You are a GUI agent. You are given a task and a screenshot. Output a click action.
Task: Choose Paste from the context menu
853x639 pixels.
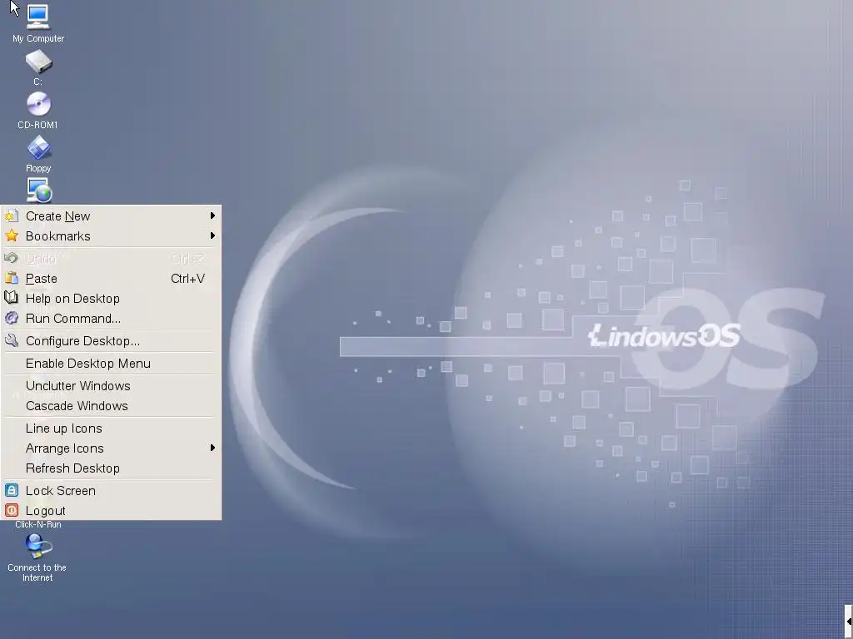point(111,278)
